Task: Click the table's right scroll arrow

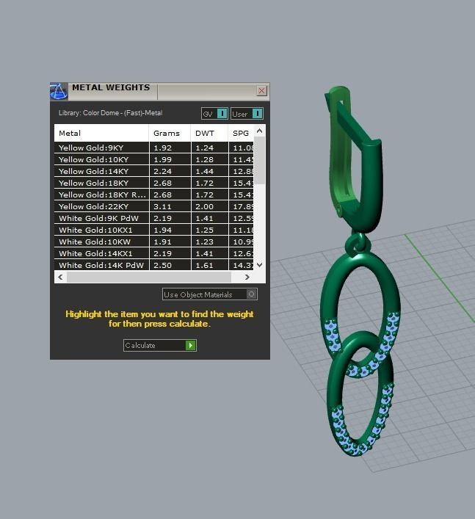Action: point(247,277)
